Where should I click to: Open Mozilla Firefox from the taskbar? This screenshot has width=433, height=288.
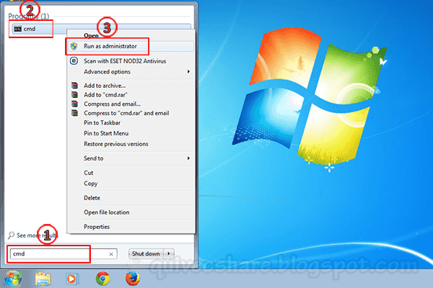tap(133, 279)
